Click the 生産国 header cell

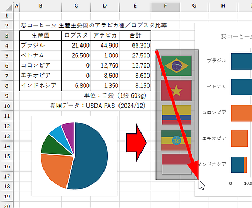(x=40, y=35)
